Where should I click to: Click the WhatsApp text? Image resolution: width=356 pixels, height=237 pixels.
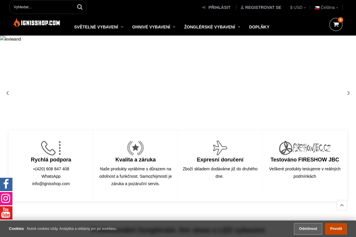click(x=51, y=176)
